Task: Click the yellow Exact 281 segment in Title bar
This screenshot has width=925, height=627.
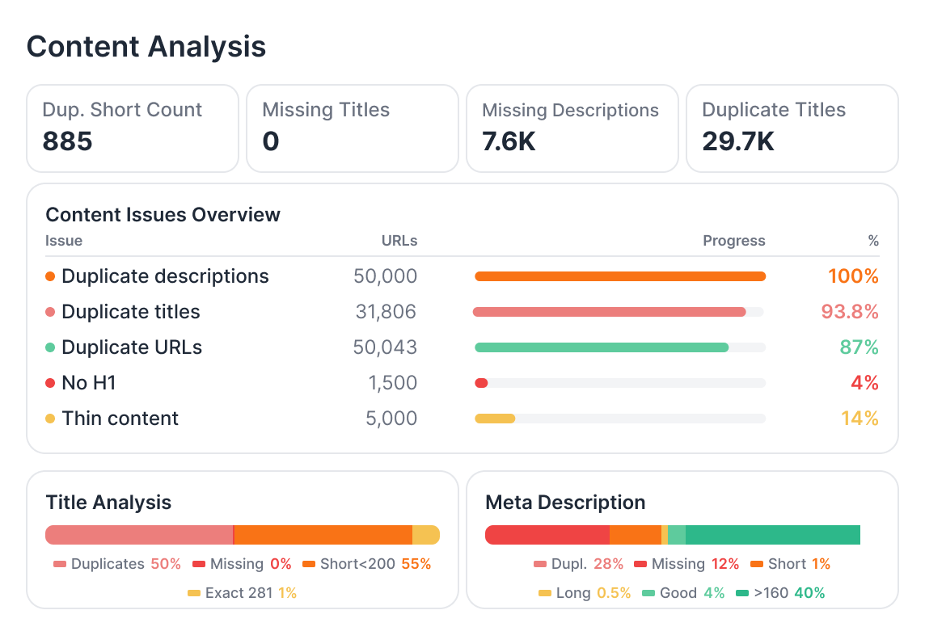Action: tap(426, 535)
